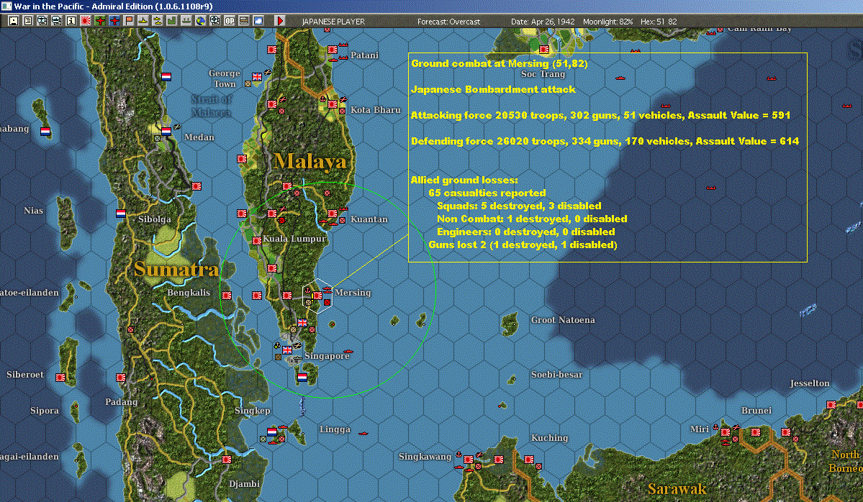863x502 pixels.
Task: Click the globe toolbar icon
Action: click(x=201, y=21)
